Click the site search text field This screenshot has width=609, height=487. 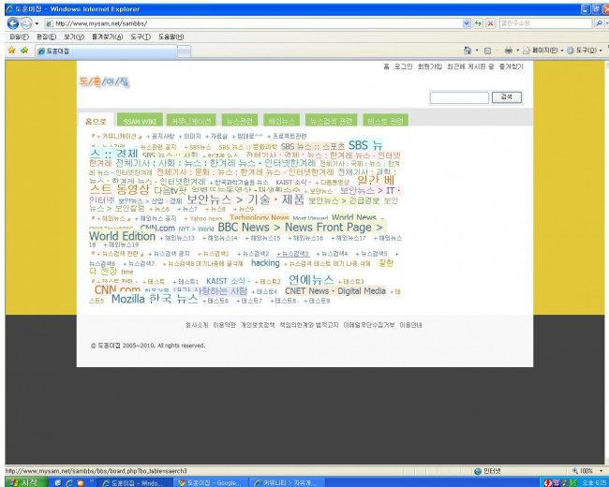coord(459,96)
